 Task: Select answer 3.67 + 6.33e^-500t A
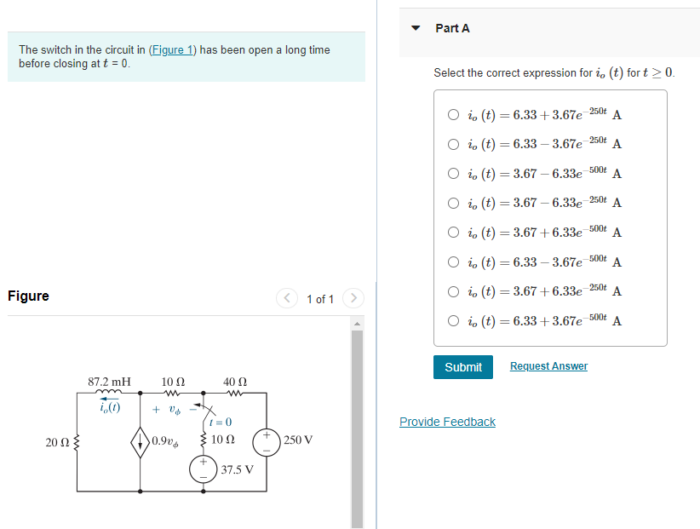(453, 232)
